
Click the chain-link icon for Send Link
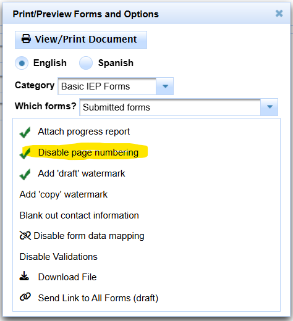click(x=25, y=297)
